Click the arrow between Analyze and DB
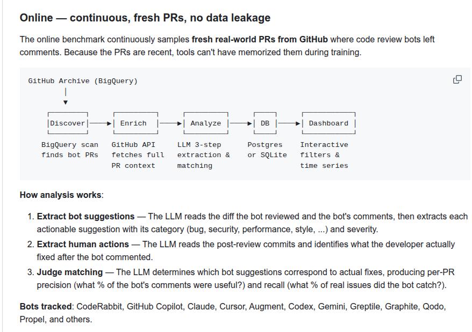The height and width of the screenshot is (332, 472). tap(241, 123)
